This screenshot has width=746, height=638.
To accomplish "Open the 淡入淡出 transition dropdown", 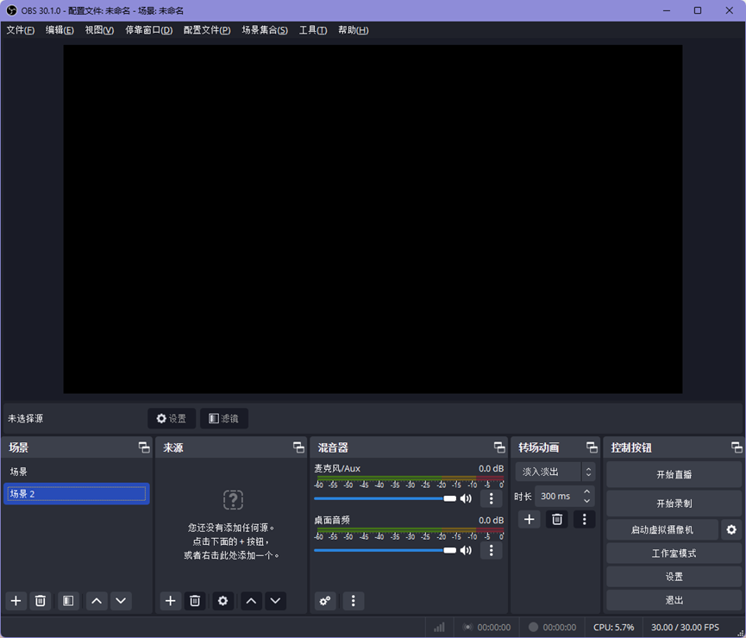I will [555, 472].
